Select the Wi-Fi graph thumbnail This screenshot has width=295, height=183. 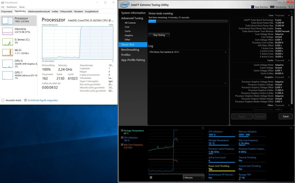(x=7, y=53)
